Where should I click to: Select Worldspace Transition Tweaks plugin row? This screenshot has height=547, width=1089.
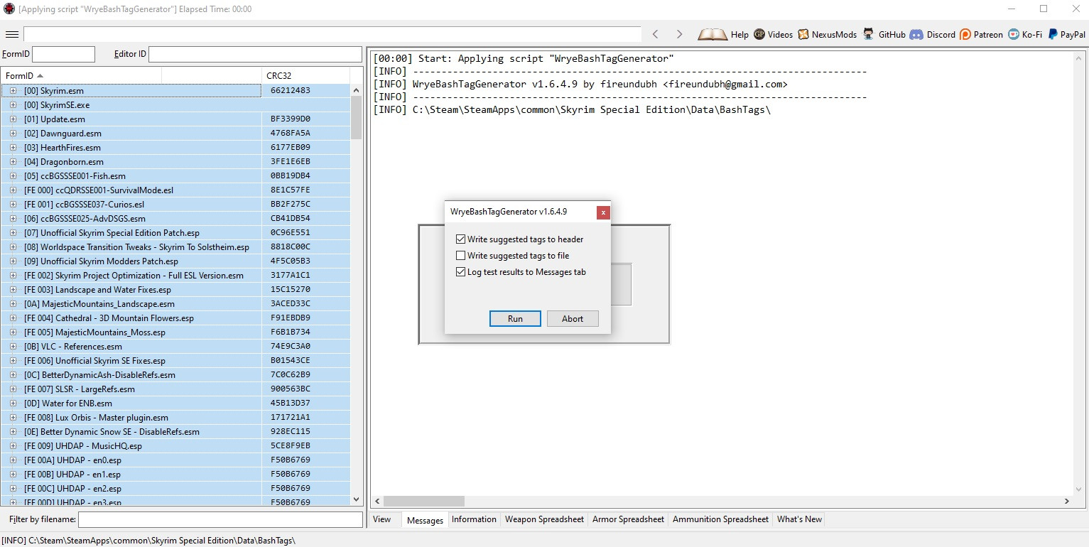coord(175,247)
